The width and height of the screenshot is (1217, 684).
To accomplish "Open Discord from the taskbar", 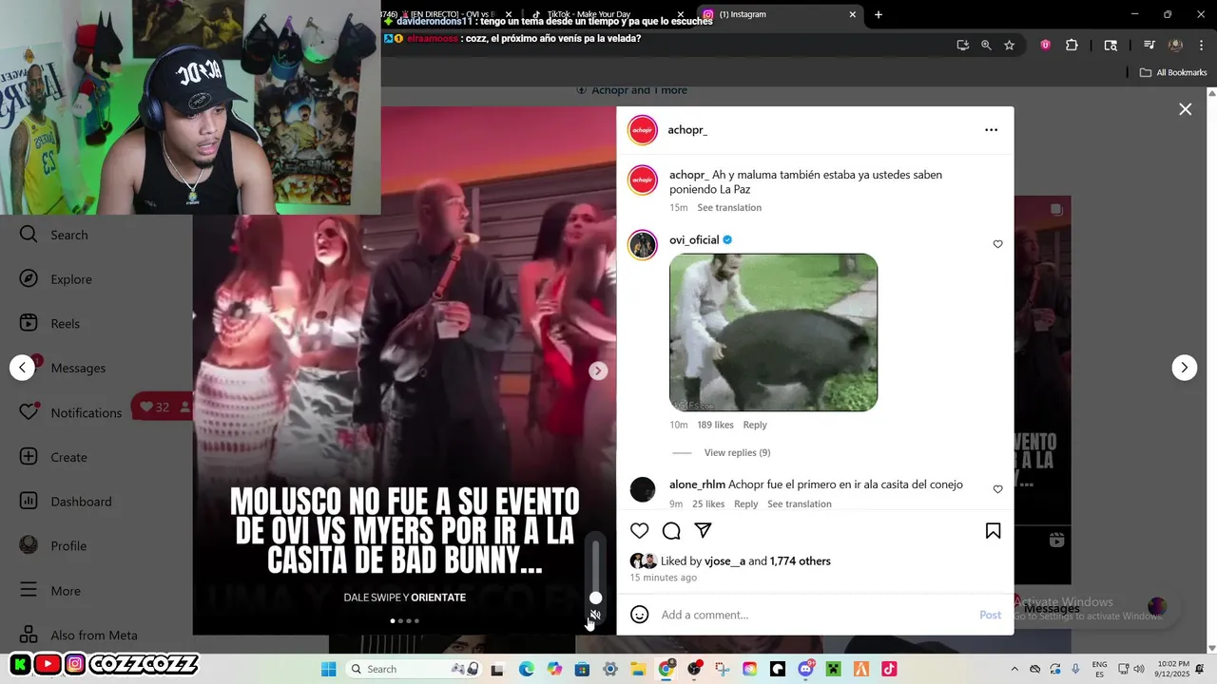I will [x=806, y=669].
